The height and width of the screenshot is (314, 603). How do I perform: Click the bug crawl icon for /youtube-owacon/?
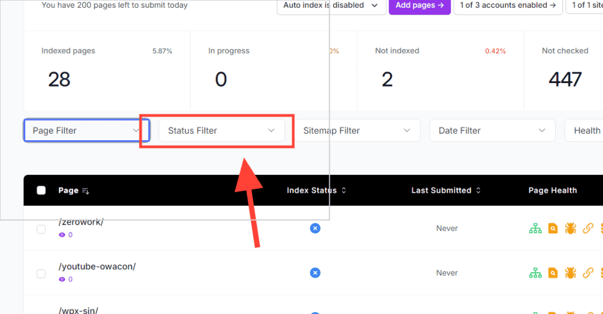coord(570,273)
